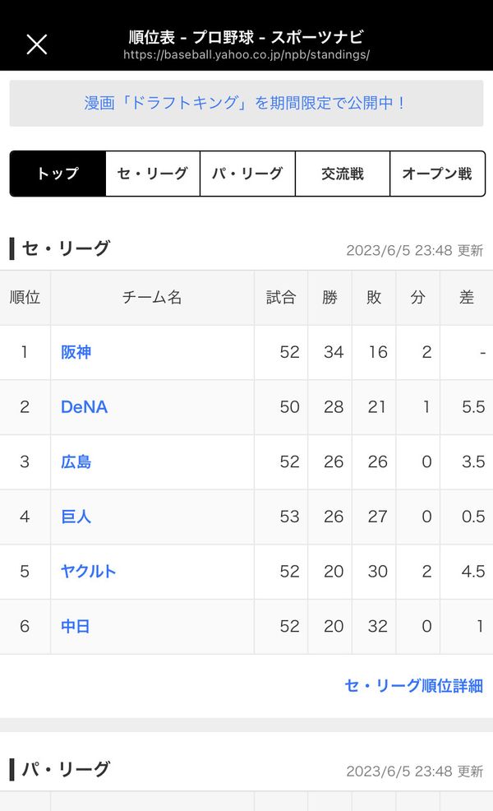Screen dimensions: 493x811
Task: Close the in-app browser with X icon
Action: point(37,44)
